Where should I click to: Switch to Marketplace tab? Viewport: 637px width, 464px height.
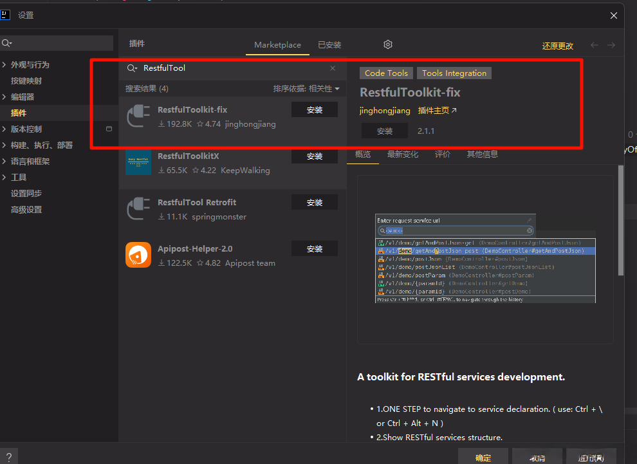[277, 44]
